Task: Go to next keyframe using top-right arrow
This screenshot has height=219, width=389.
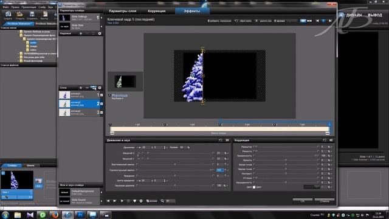Action: pos(330,21)
